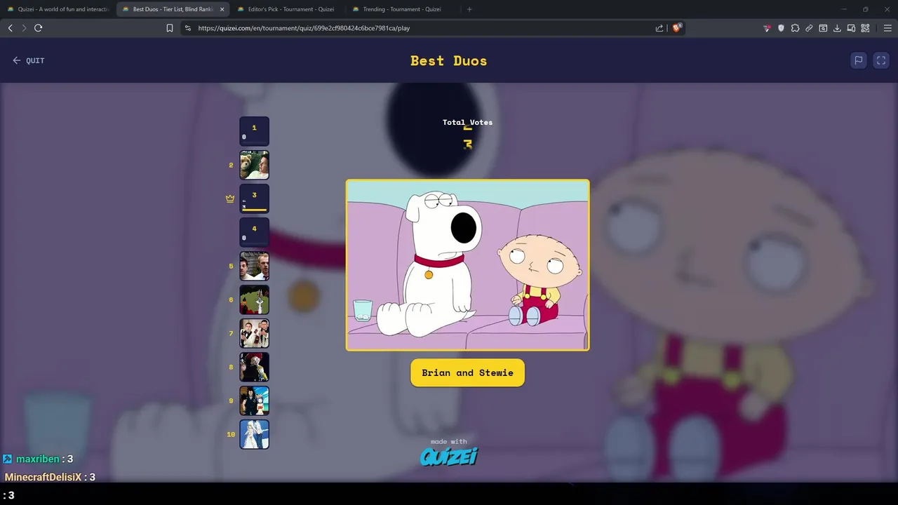This screenshot has width=898, height=505.
Task: Quit the quiz via QUIT link
Action: coord(29,60)
